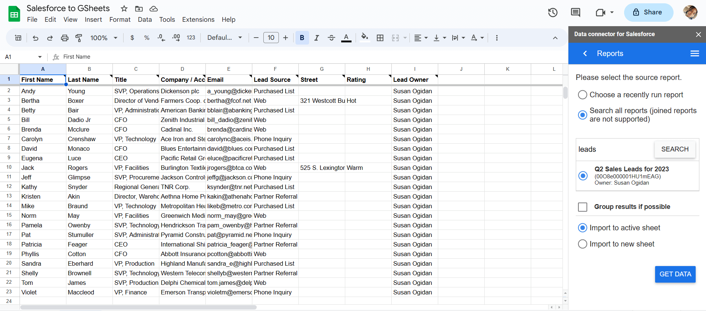Redo the last action
Viewport: 706px width, 311px height.
coord(50,38)
